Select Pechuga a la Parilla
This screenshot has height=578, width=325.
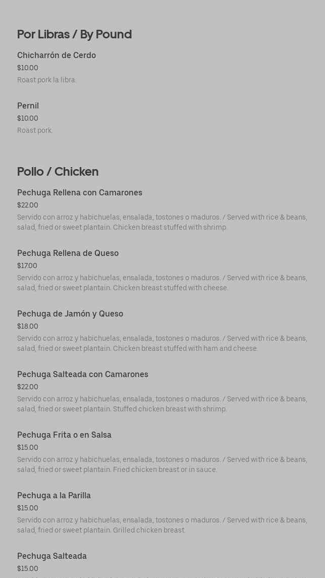pyautogui.click(x=54, y=496)
